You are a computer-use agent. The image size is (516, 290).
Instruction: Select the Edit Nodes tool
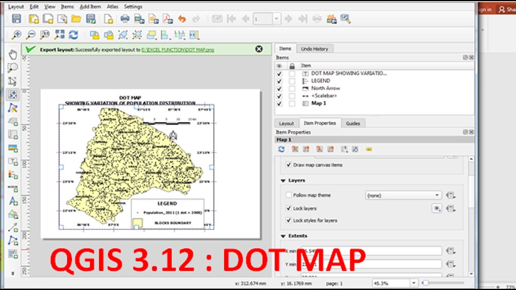tap(13, 108)
